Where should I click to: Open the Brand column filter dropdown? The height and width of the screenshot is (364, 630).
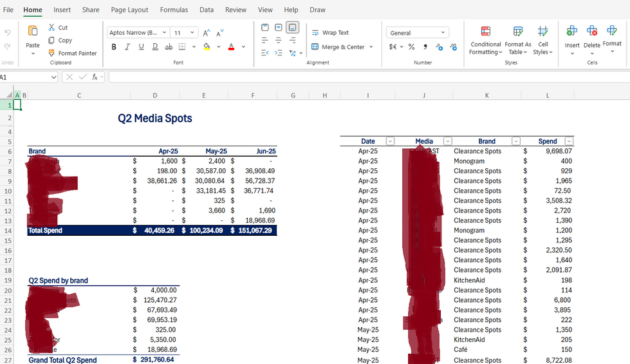(516, 141)
